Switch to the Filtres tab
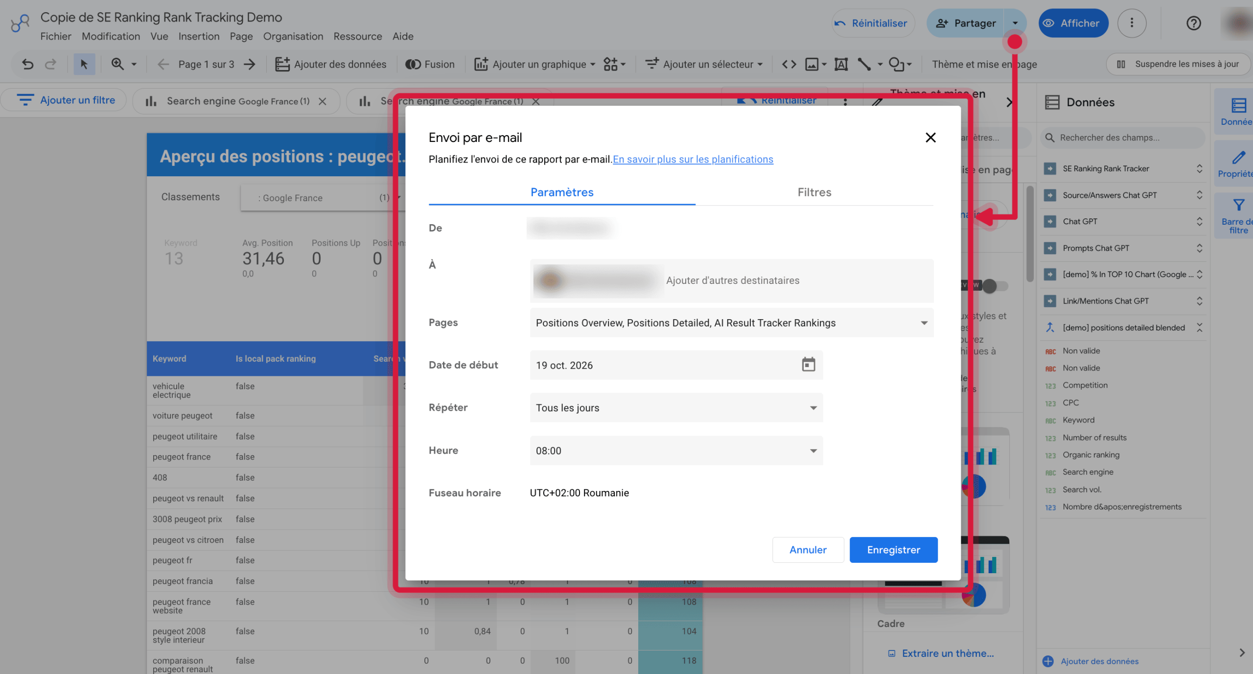Viewport: 1253px width, 674px height. click(x=814, y=192)
